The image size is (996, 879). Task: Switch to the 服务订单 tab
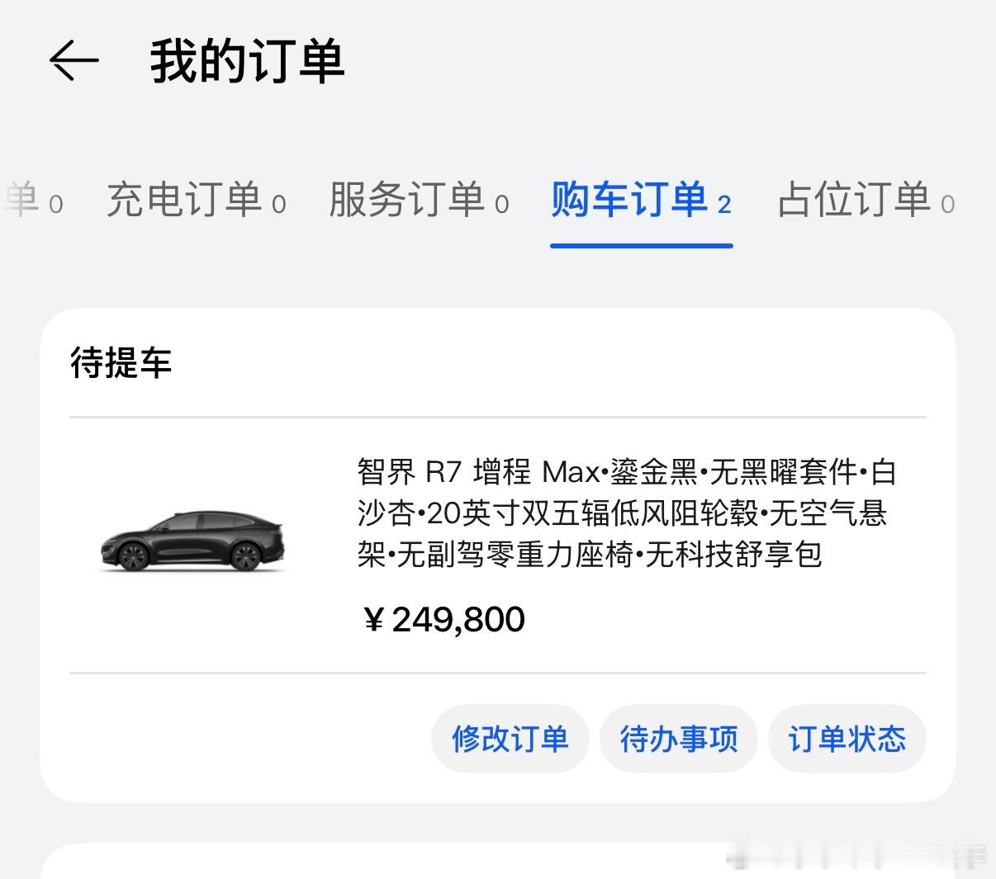(406, 201)
